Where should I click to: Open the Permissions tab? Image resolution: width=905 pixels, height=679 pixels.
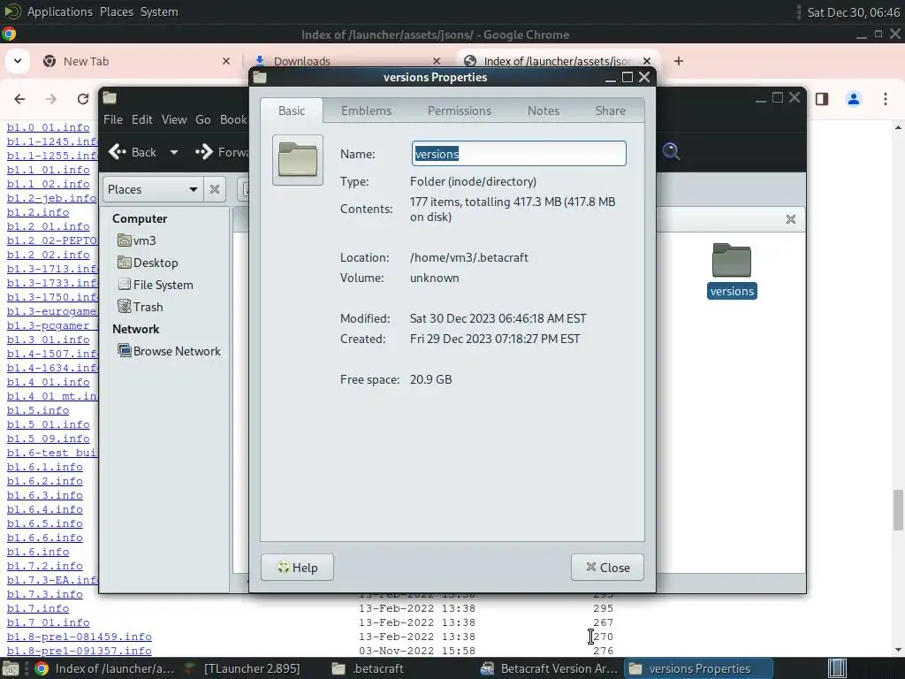click(x=459, y=111)
